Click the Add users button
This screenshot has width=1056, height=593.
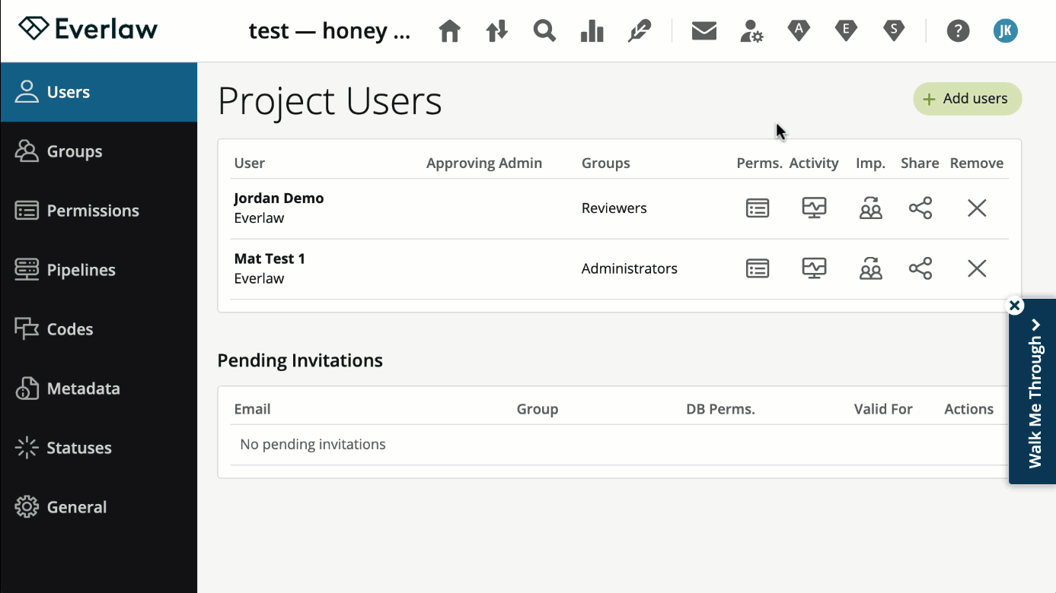[x=967, y=99]
